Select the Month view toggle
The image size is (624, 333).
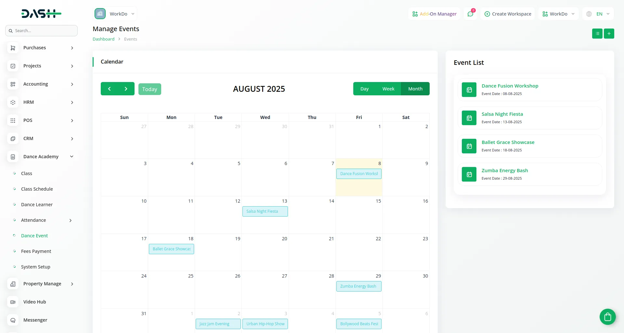pos(415,89)
